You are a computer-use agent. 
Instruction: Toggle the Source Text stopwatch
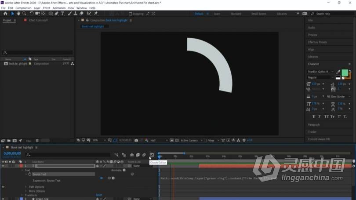click(30, 174)
